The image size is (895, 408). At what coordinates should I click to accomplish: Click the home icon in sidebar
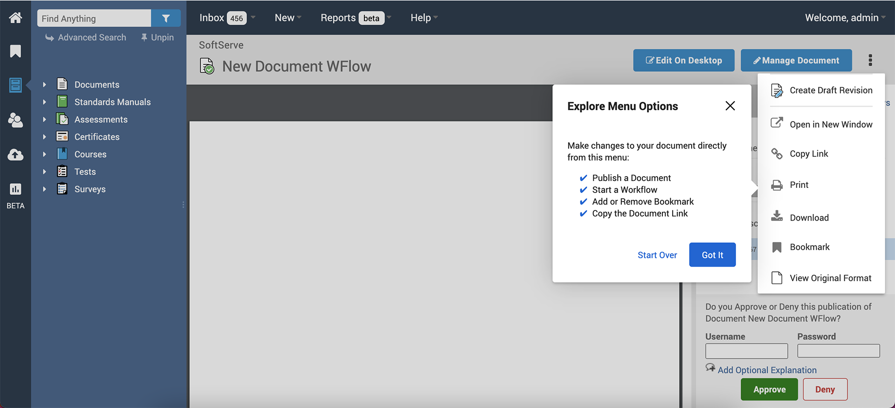pyautogui.click(x=15, y=18)
